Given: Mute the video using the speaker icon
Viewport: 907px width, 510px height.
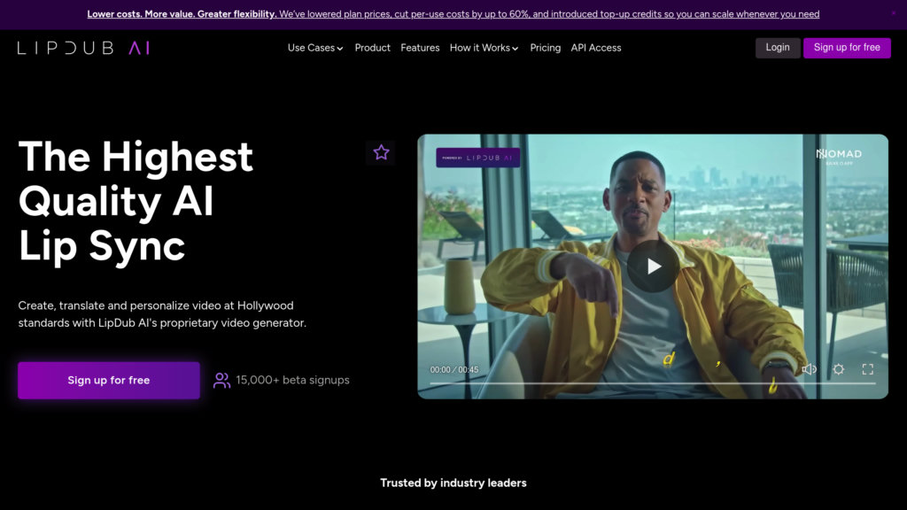Looking at the screenshot, I should coord(809,369).
